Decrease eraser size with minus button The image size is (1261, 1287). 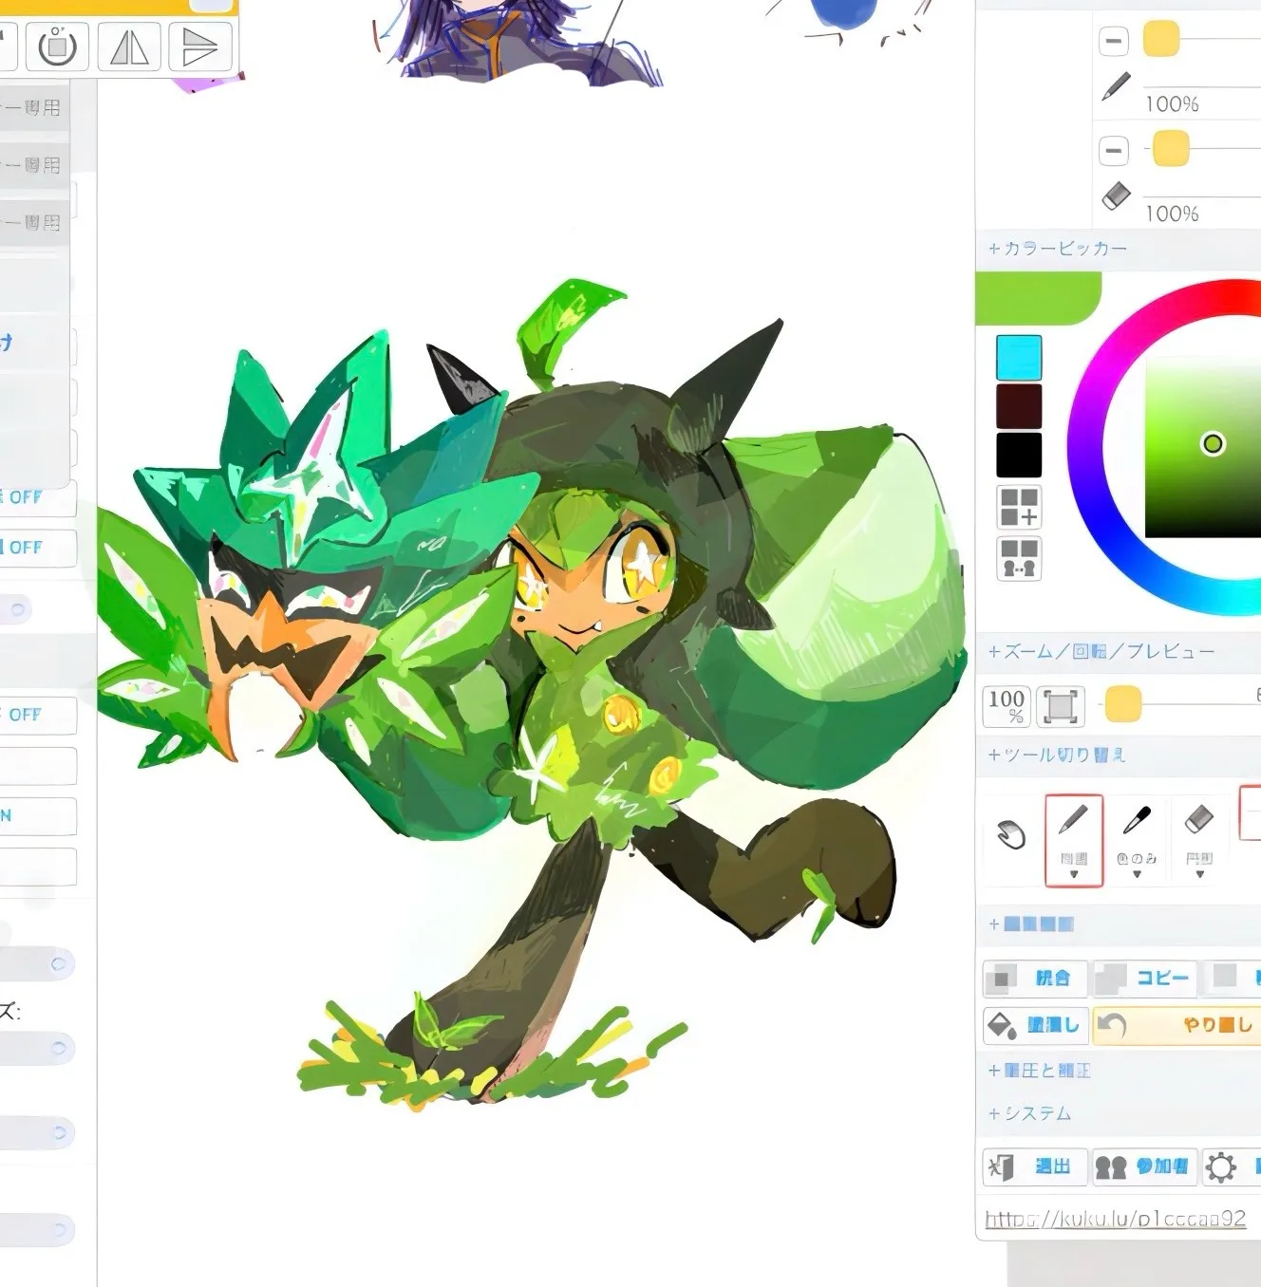coord(1114,150)
